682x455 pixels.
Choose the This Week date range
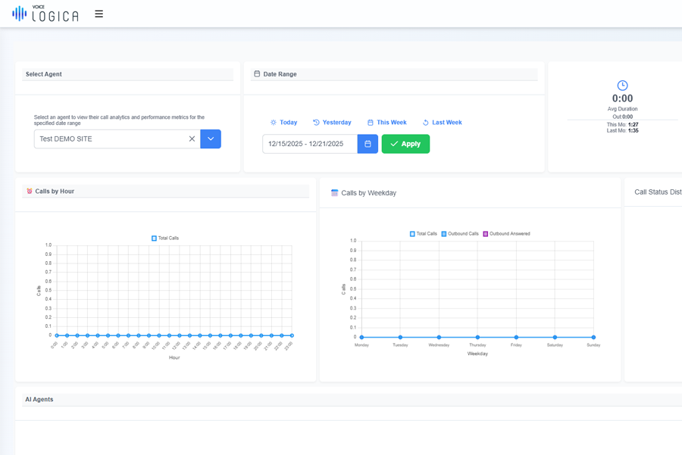coord(386,123)
